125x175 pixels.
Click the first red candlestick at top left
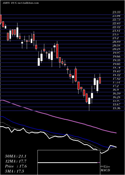coord(1,19)
